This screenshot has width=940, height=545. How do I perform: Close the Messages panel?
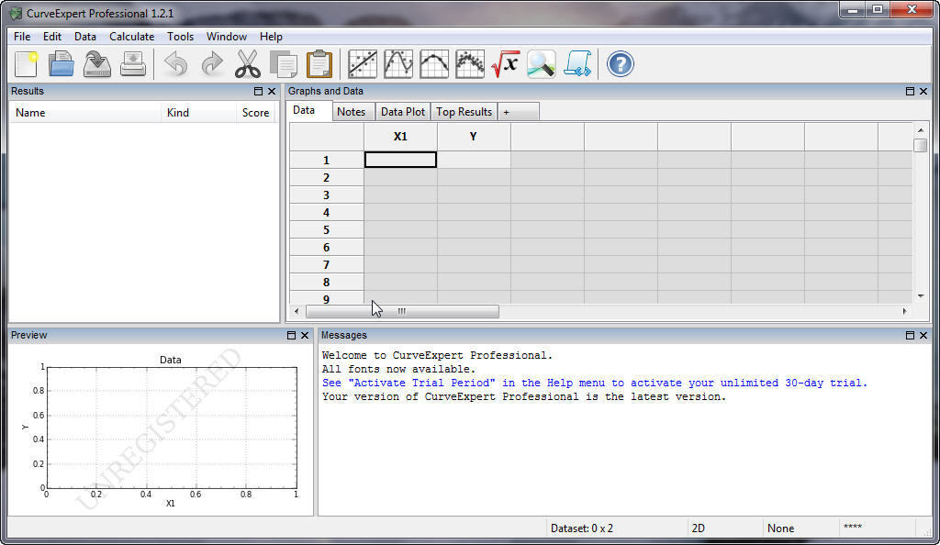(923, 336)
